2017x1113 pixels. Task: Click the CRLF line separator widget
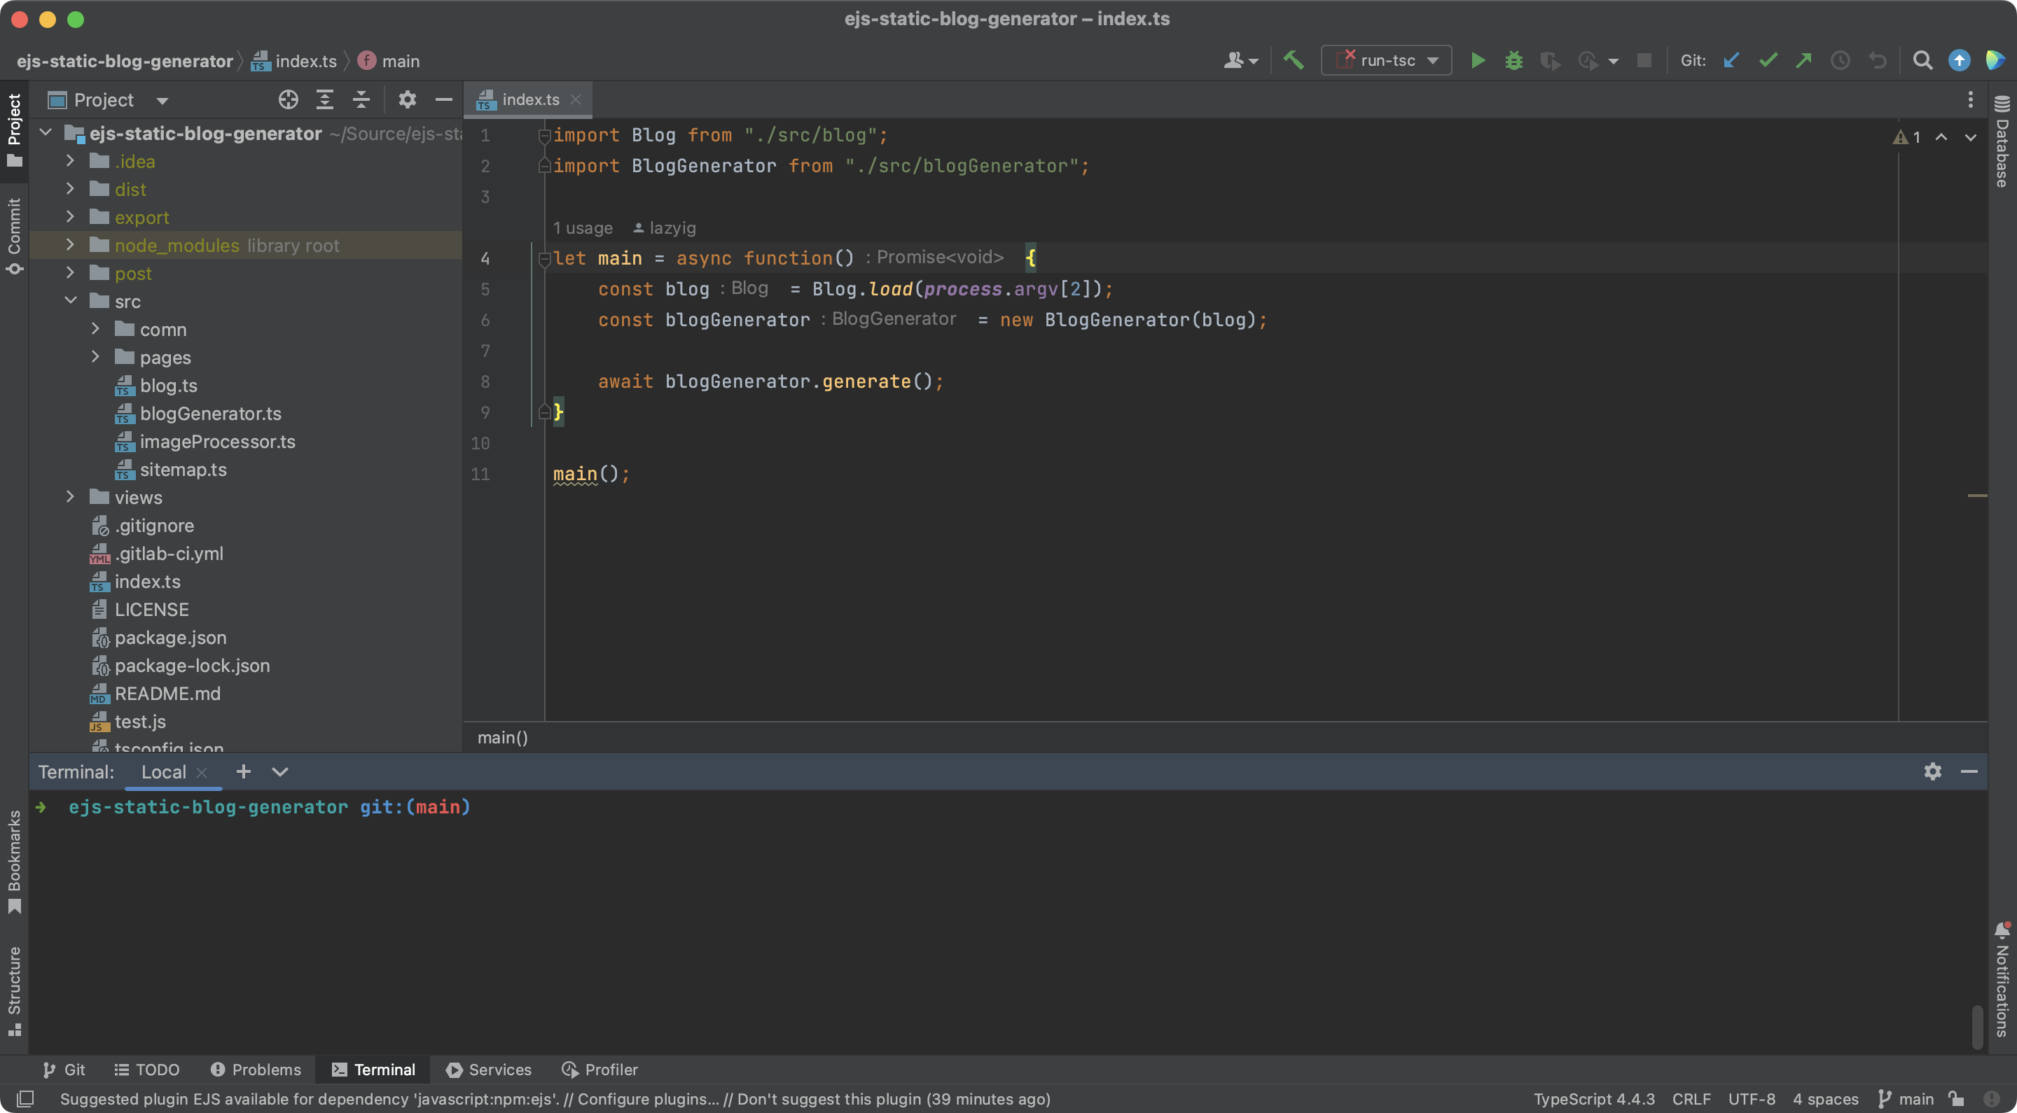(1691, 1099)
